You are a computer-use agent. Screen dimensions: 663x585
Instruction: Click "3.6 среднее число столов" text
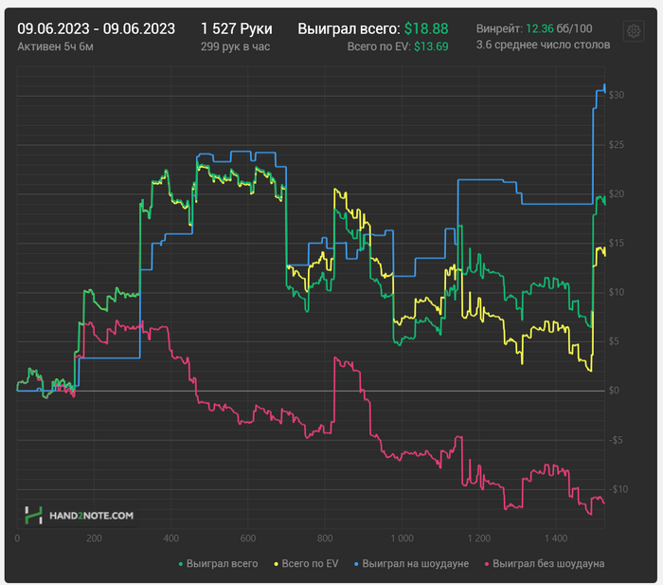pyautogui.click(x=544, y=45)
